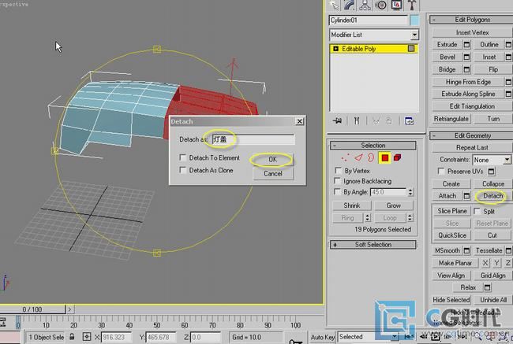This screenshot has width=513, height=344.
Task: Open the Utilities hammer panel tab
Action: pos(411,5)
